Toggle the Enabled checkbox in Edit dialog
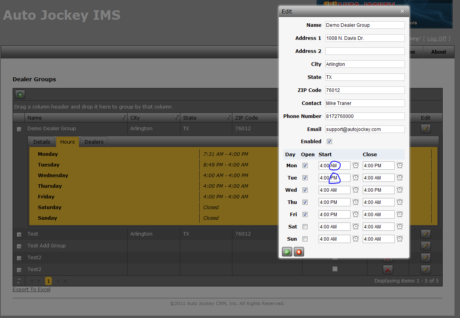460x318 pixels. click(330, 141)
